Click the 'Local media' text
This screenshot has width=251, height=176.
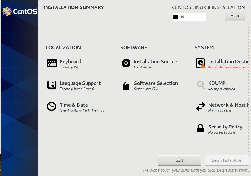click(143, 67)
